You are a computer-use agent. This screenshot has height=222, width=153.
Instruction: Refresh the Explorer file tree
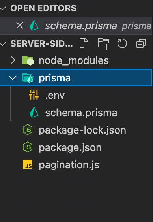[122, 43]
